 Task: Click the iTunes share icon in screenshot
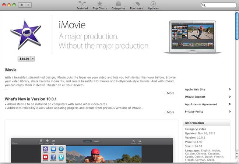[x=61, y=149]
